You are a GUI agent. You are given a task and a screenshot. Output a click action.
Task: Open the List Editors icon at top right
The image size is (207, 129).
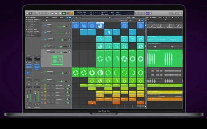click(171, 14)
